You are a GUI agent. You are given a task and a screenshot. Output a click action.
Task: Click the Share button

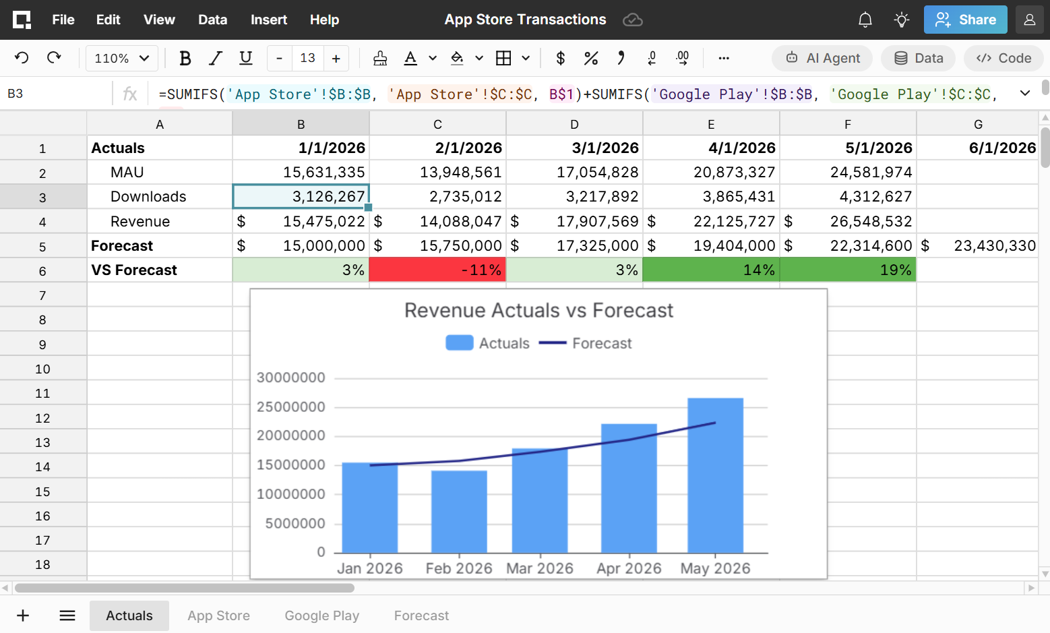pos(965,20)
